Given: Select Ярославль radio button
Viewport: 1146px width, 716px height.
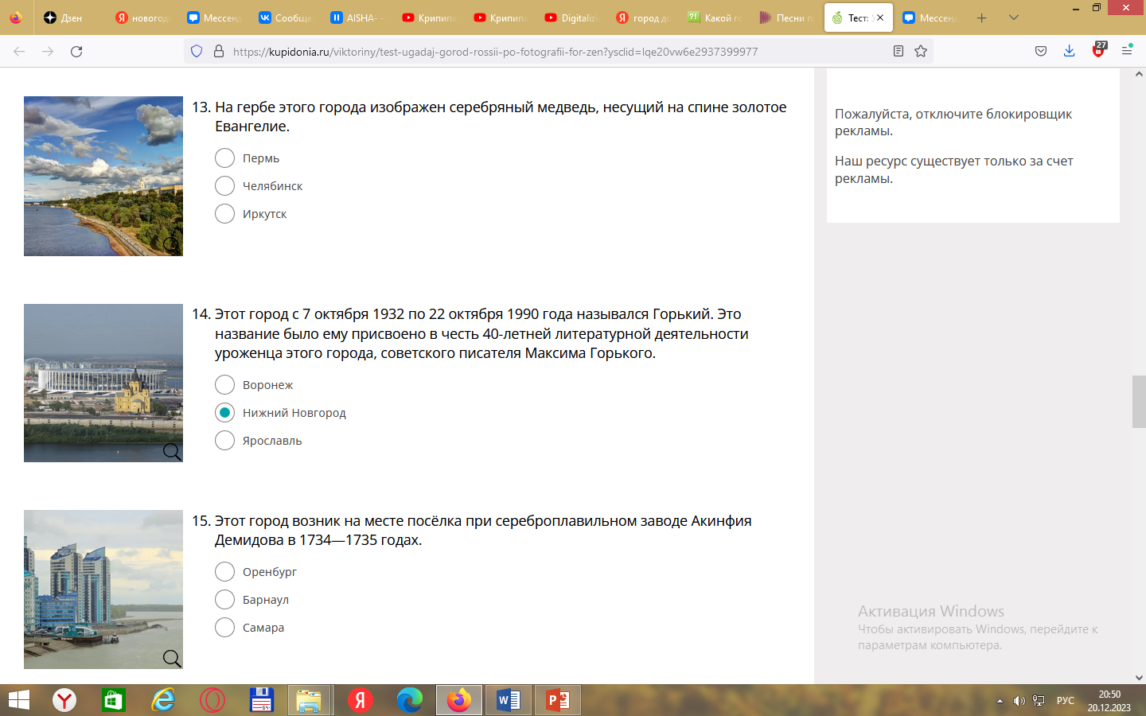Looking at the screenshot, I should (225, 441).
